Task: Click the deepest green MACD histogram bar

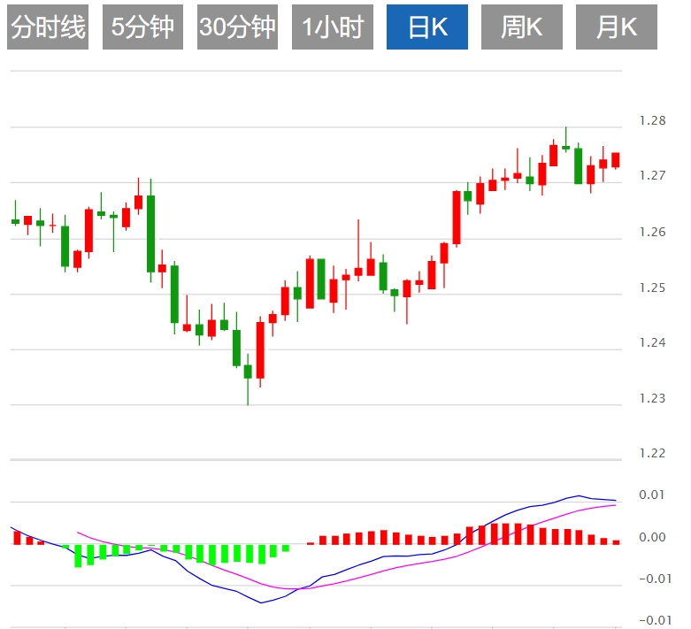Action: 78,556
